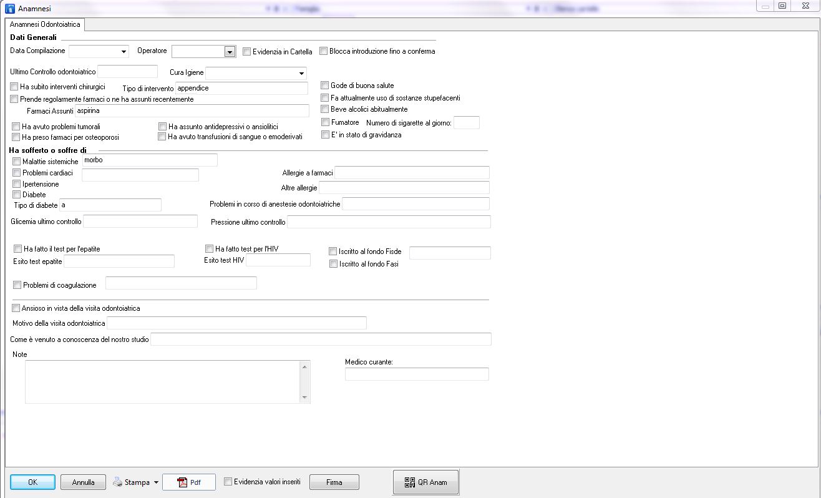Click Farmaci Assunti field containing aspirina
821x498 pixels.
(192, 110)
